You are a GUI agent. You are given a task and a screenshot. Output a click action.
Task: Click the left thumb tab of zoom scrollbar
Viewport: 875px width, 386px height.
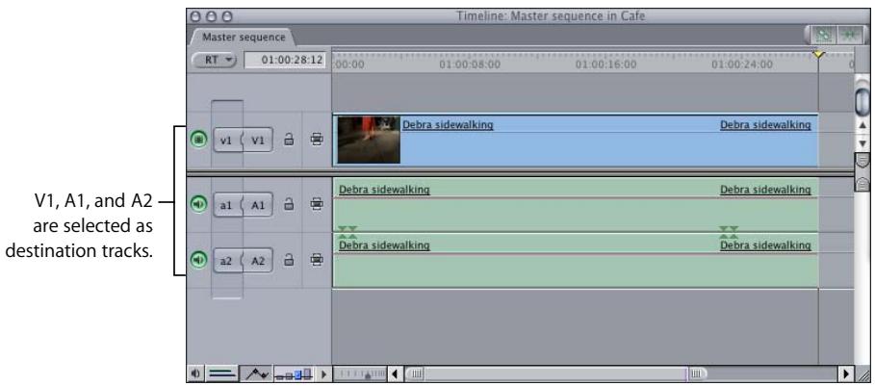coord(416,373)
